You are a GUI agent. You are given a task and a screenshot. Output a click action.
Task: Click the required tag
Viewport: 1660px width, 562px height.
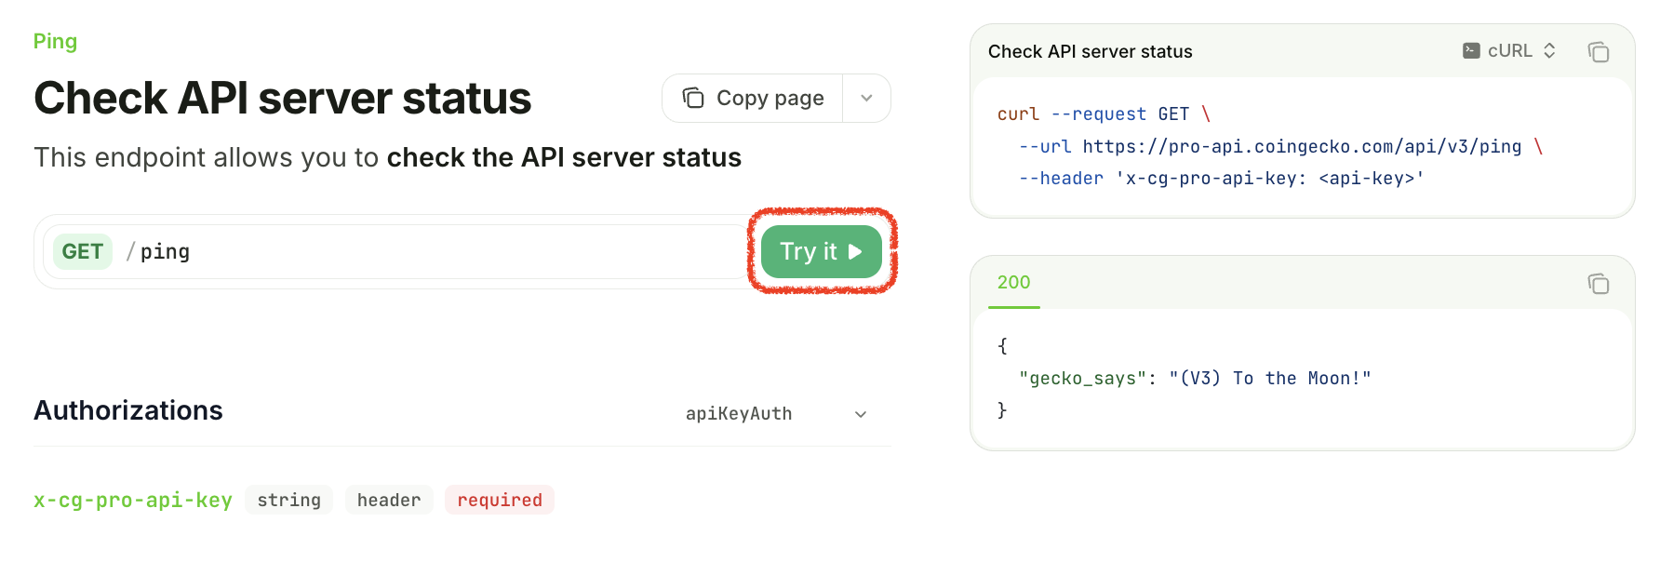pyautogui.click(x=500, y=500)
